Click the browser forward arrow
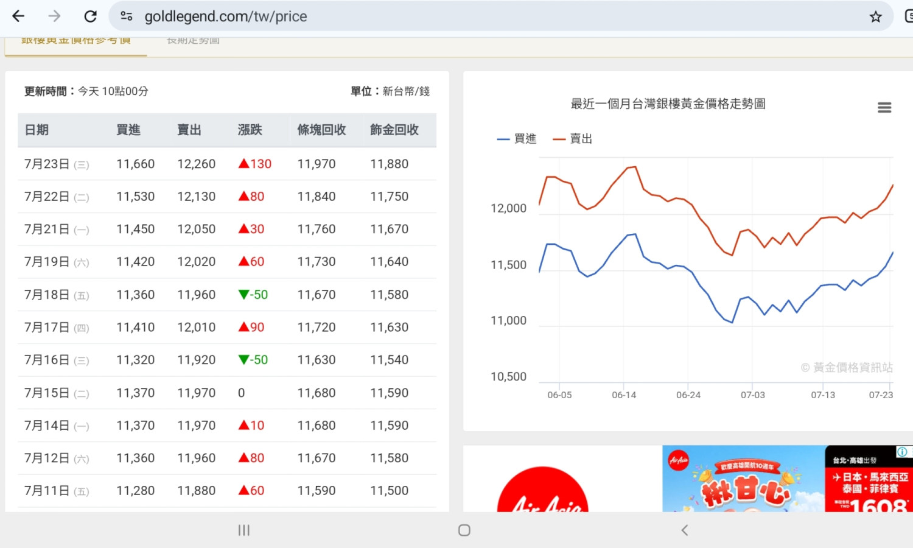This screenshot has height=548, width=913. 55,16
